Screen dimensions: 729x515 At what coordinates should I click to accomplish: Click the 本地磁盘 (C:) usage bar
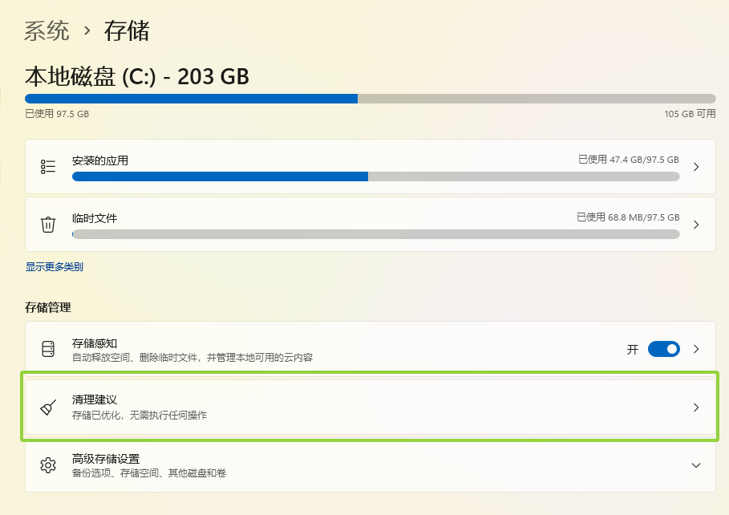[x=370, y=99]
